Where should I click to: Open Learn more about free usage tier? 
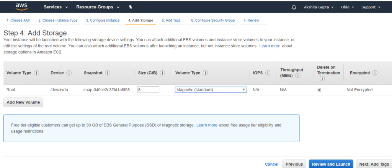[x=207, y=125]
